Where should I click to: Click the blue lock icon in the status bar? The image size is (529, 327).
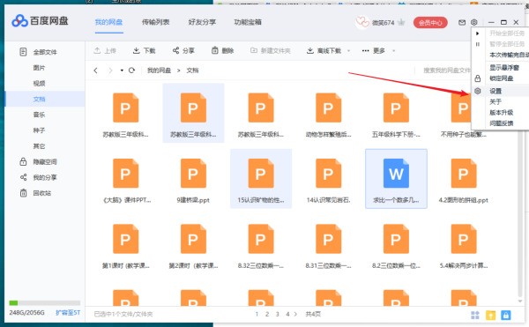[505, 315]
